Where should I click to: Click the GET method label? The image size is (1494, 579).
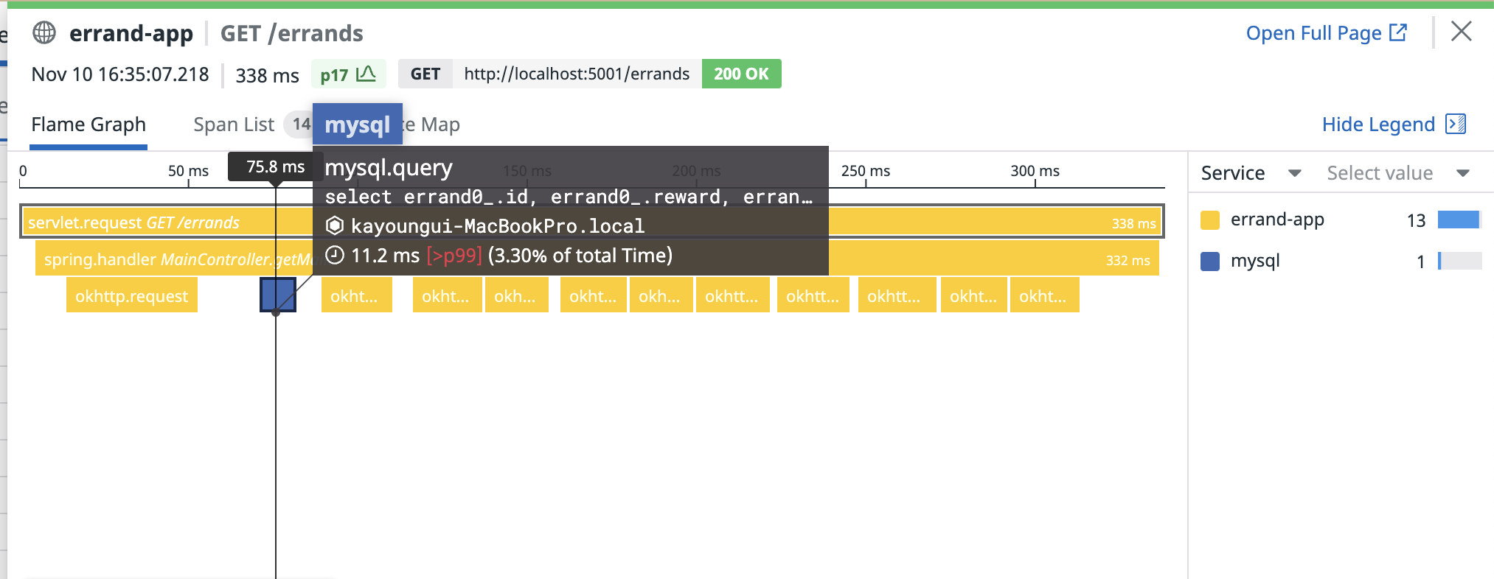(425, 74)
